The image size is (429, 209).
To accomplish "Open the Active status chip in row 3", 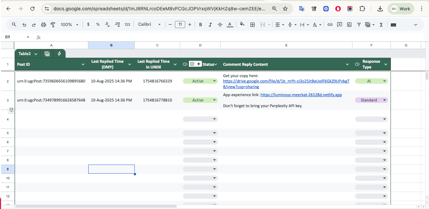I will click(200, 100).
